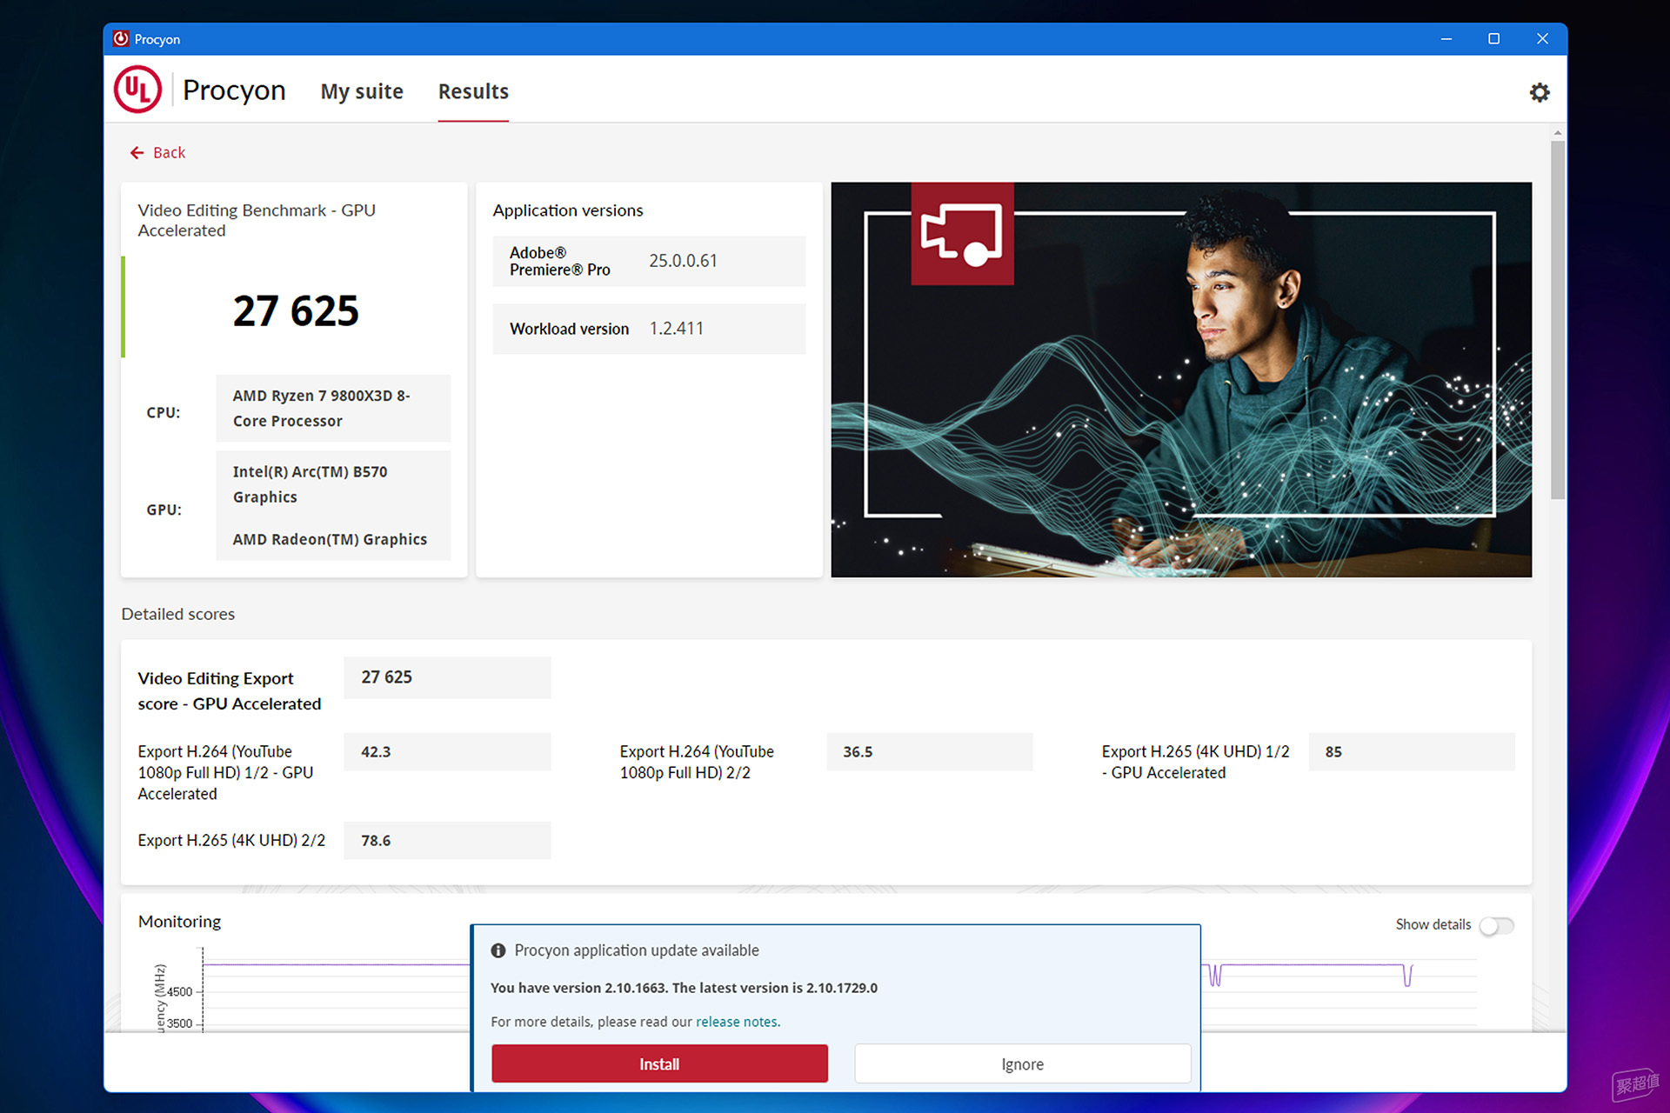Click the update version message text
This screenshot has height=1113, width=1670.
click(684, 988)
